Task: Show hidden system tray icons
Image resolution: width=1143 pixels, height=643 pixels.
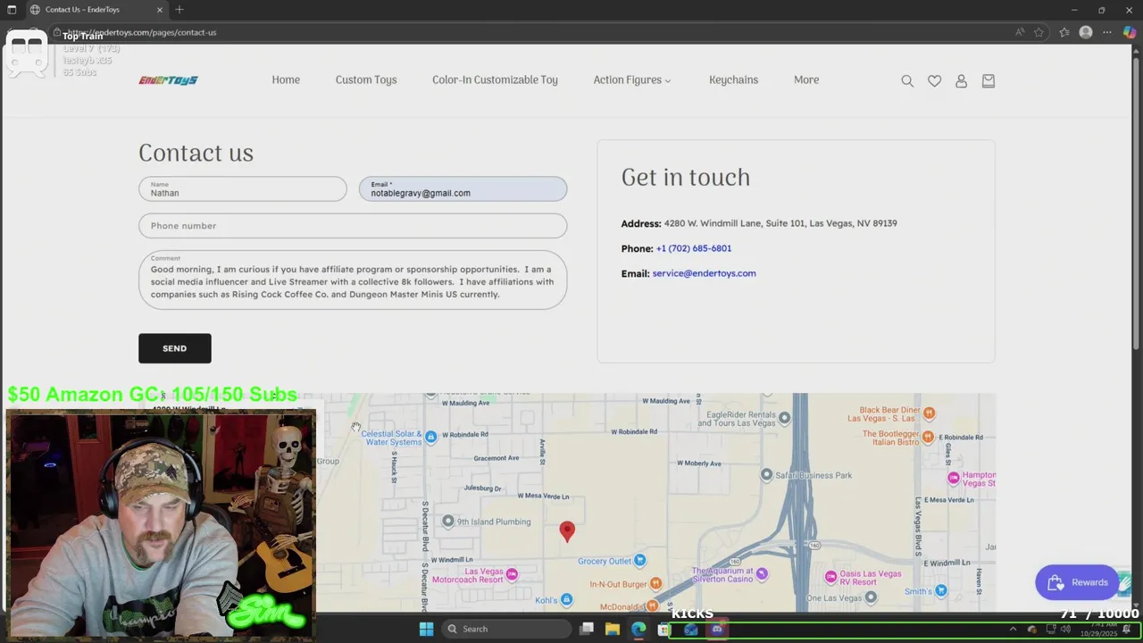Action: tap(1013, 629)
